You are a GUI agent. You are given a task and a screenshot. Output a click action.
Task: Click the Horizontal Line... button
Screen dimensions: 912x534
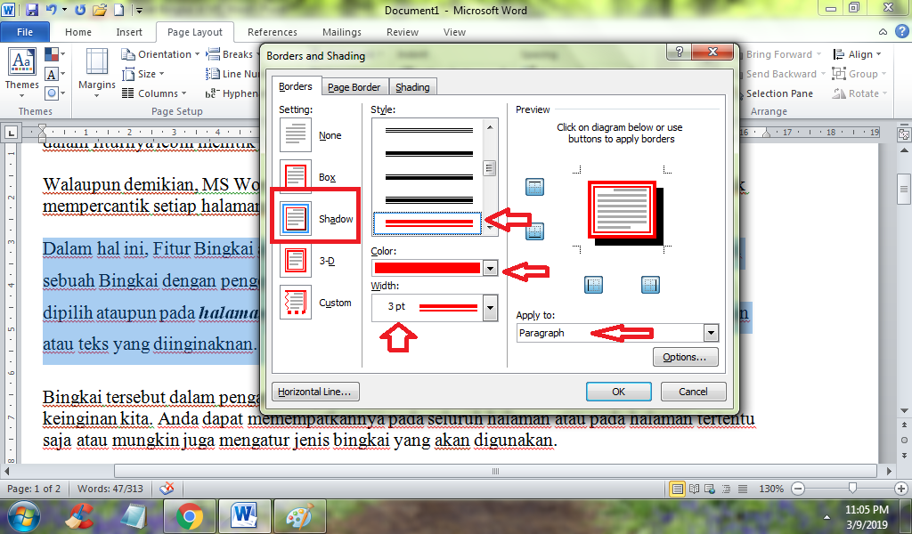[x=314, y=392]
